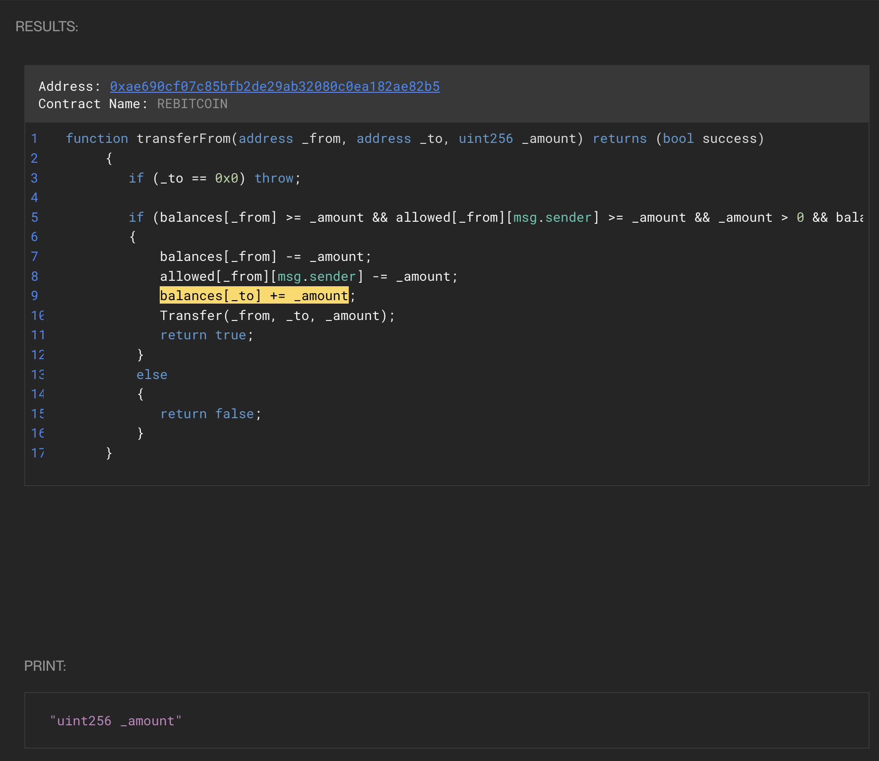Image resolution: width=879 pixels, height=761 pixels.
Task: Click the else keyword on line 13
Action: pyautogui.click(x=152, y=375)
